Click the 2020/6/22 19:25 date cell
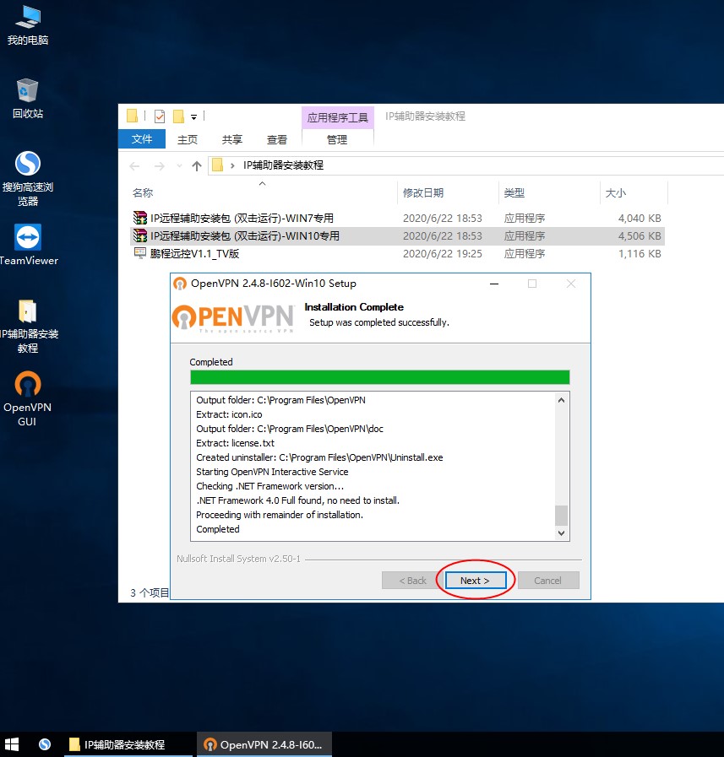This screenshot has height=757, width=724. [442, 254]
